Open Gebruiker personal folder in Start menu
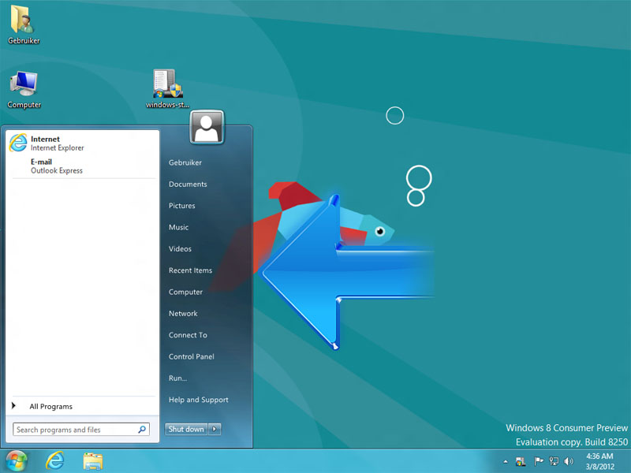This screenshot has height=473, width=631. tap(185, 162)
